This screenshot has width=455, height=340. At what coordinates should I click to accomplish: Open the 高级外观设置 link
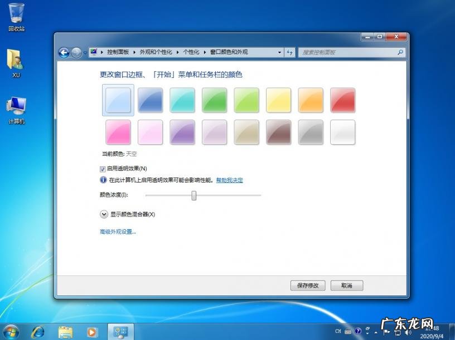pos(118,232)
